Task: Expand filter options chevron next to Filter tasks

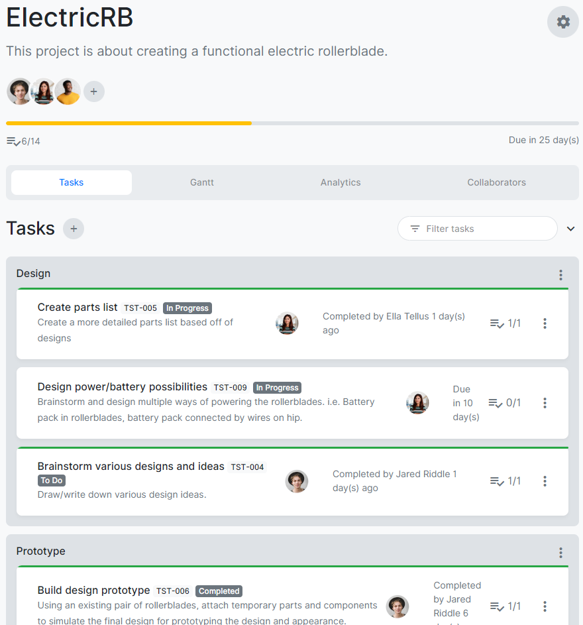Action: pos(570,229)
